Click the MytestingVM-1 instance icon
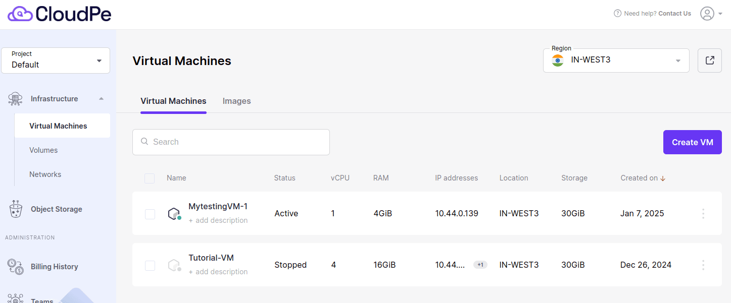Image resolution: width=731 pixels, height=303 pixels. tap(174, 213)
